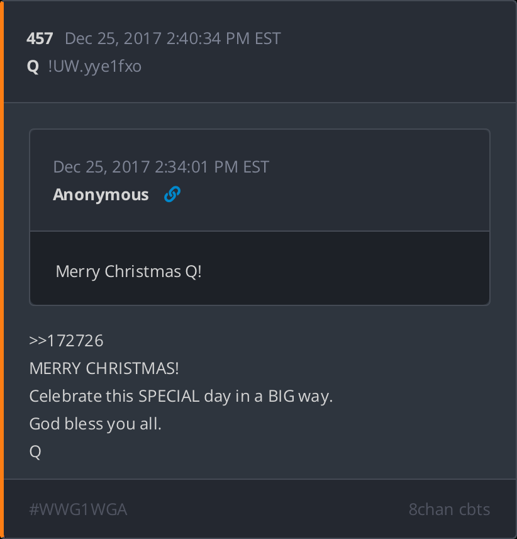Click the "Celebrate this SPECIAL day" line
The height and width of the screenshot is (539, 517).
[181, 396]
